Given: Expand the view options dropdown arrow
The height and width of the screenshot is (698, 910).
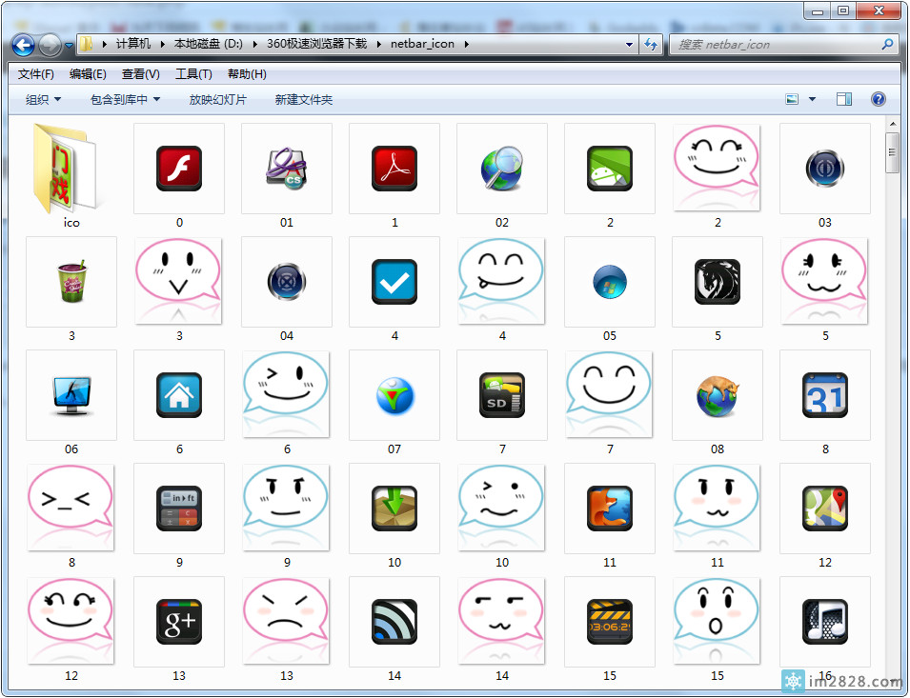Looking at the screenshot, I should [x=812, y=99].
